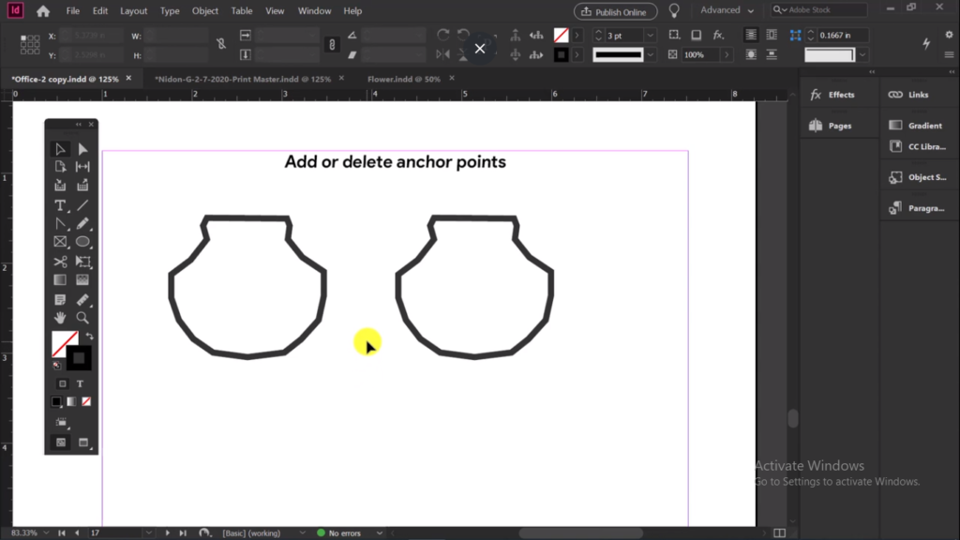Select the Note tool
The height and width of the screenshot is (540, 960).
click(60, 299)
